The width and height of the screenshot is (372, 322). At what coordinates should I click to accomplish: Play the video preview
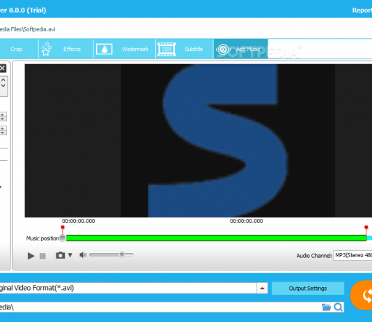point(31,256)
